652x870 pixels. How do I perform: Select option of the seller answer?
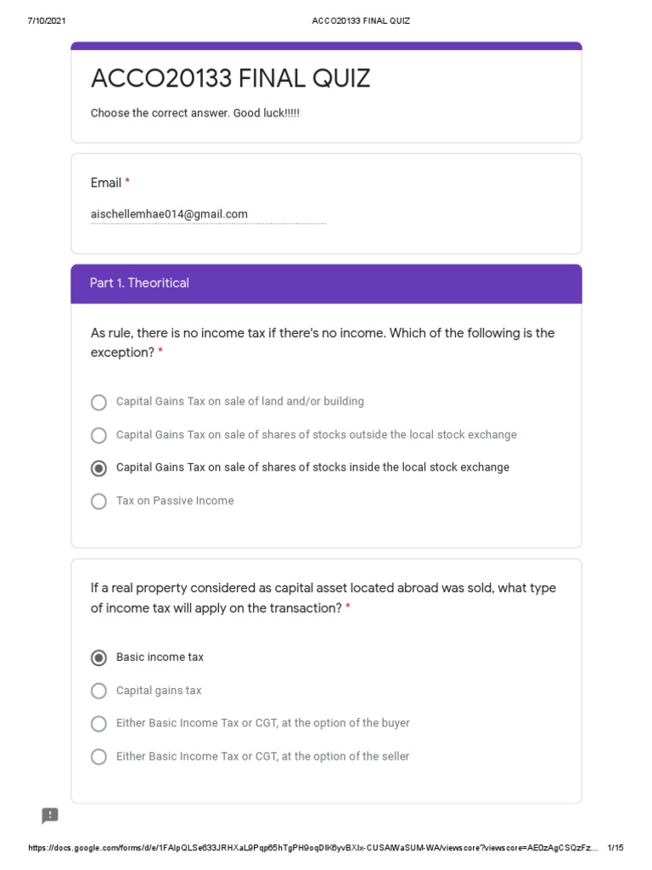99,757
